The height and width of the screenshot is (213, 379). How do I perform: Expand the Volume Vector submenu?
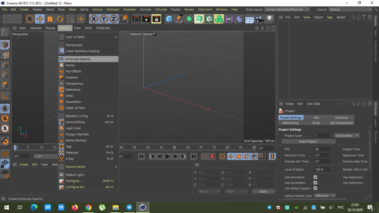pos(89,166)
